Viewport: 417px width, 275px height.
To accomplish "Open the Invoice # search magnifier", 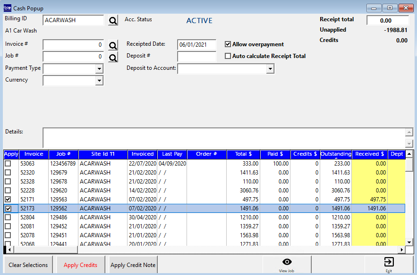I will pyautogui.click(x=112, y=45).
